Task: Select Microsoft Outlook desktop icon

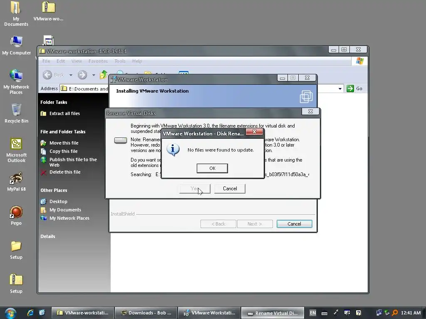Action: (16, 150)
